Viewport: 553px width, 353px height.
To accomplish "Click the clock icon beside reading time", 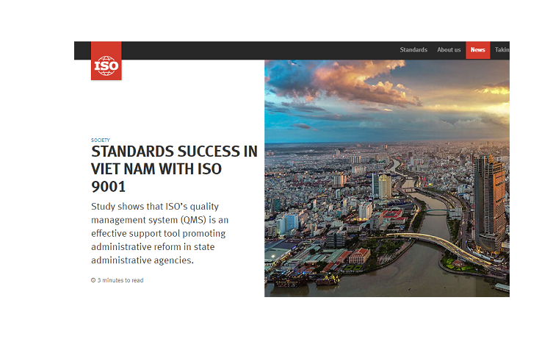I will tap(93, 280).
